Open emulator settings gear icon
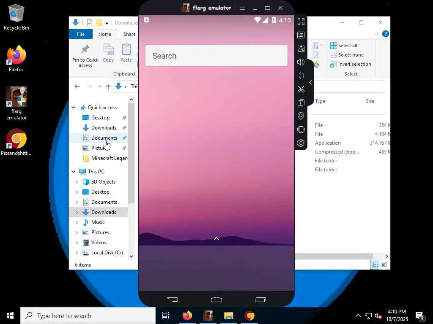Viewport: 433px width, 324px height. tap(301, 143)
